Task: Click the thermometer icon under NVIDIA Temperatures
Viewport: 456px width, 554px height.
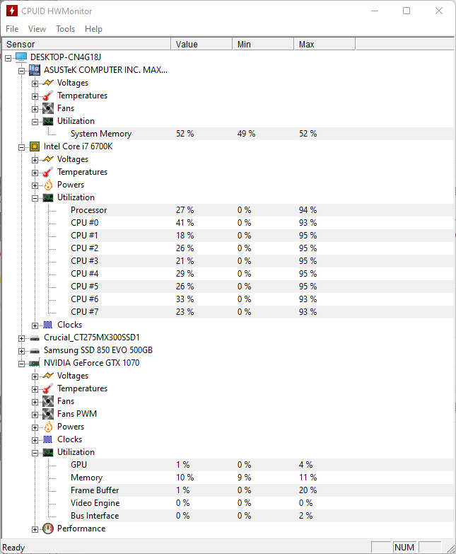Action: click(48, 388)
